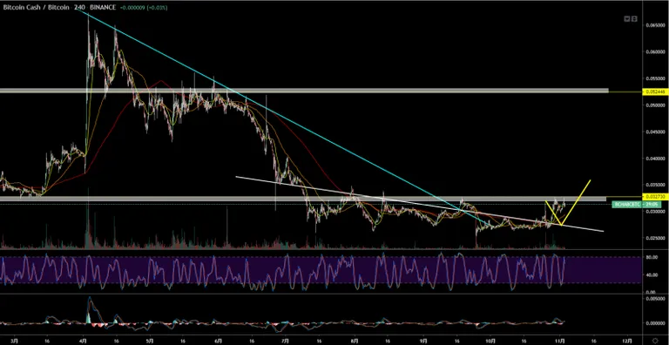Maximize the main chart pane
This screenshot has height=345, width=669.
(634, 19)
